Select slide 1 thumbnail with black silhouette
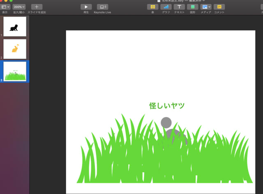The height and width of the screenshot is (194, 263). tap(15, 26)
